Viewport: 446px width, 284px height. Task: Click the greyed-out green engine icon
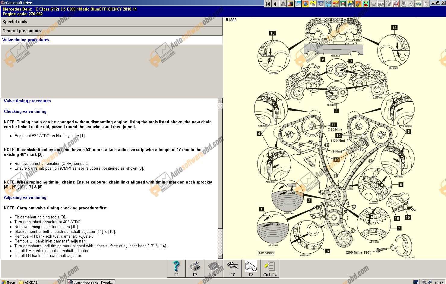pos(419,4)
